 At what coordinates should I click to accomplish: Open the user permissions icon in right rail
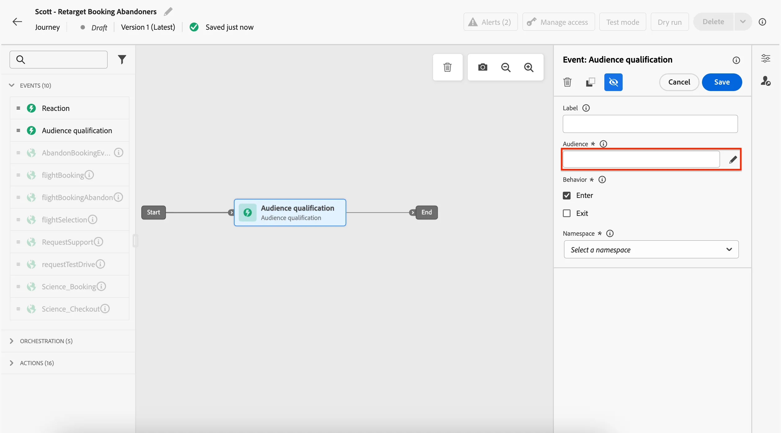pyautogui.click(x=766, y=81)
